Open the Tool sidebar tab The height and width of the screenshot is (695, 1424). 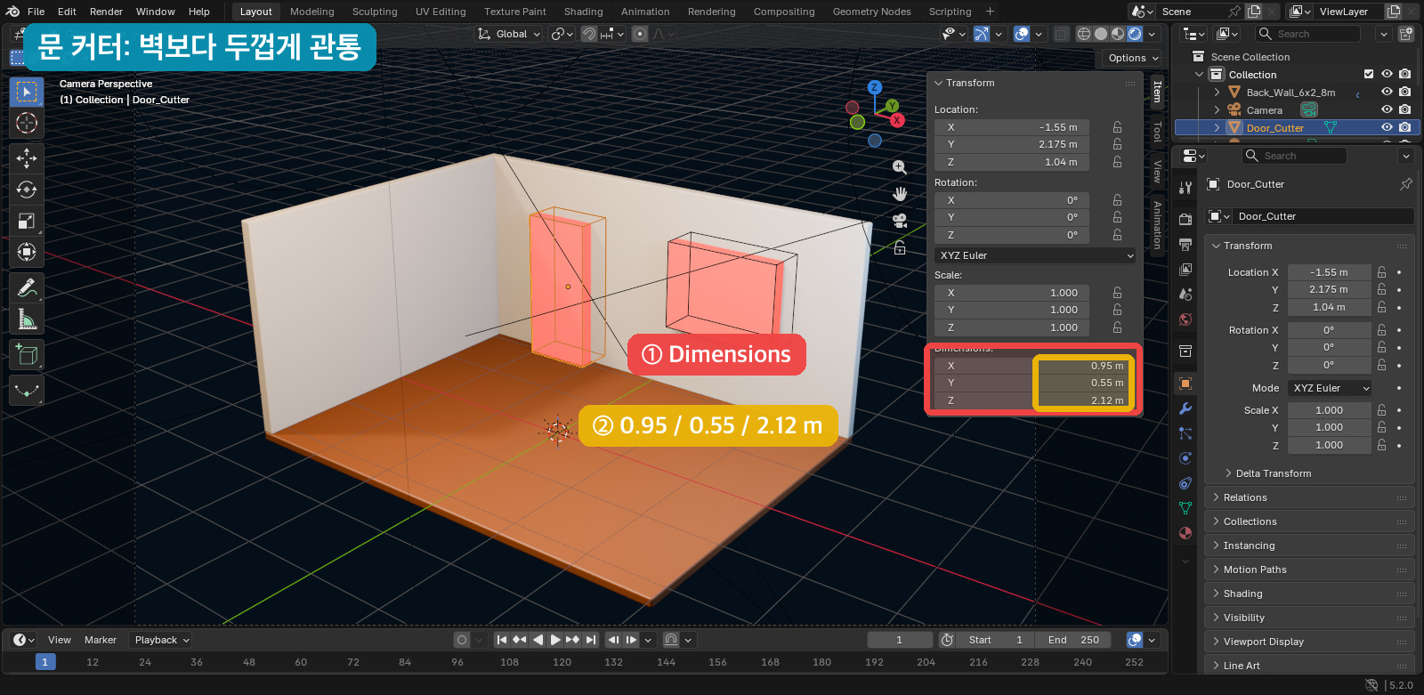[x=1157, y=132]
